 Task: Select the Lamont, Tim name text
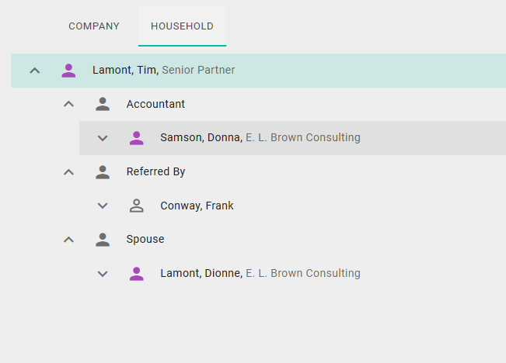(x=124, y=71)
